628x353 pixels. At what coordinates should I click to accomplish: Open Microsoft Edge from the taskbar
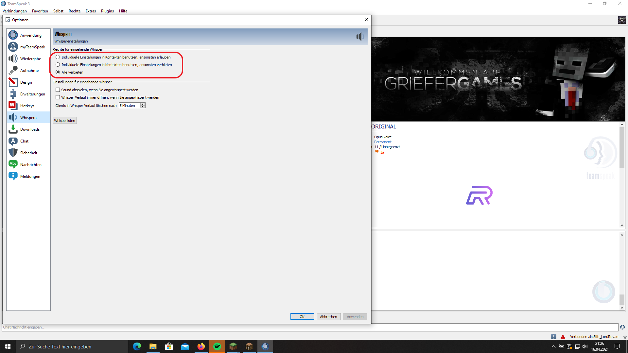pos(137,346)
